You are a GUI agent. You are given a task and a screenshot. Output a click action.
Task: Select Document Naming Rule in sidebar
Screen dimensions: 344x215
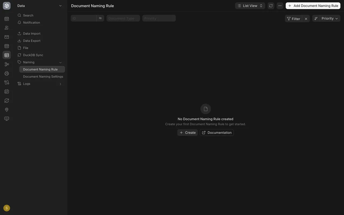click(42, 69)
